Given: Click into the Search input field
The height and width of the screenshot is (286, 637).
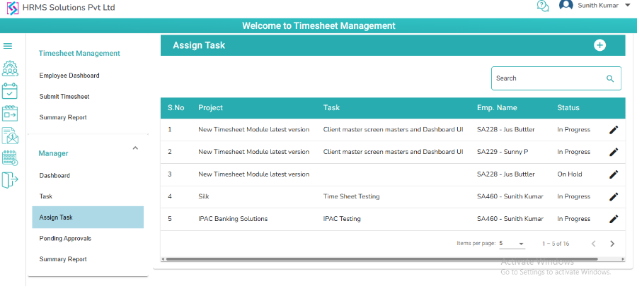Looking at the screenshot, I should coord(546,78).
